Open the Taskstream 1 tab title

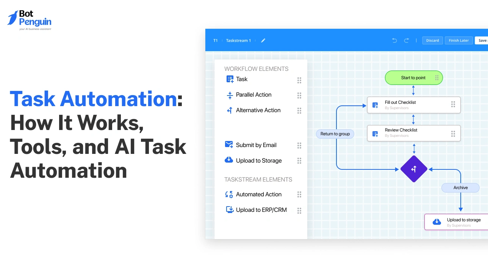pos(238,40)
